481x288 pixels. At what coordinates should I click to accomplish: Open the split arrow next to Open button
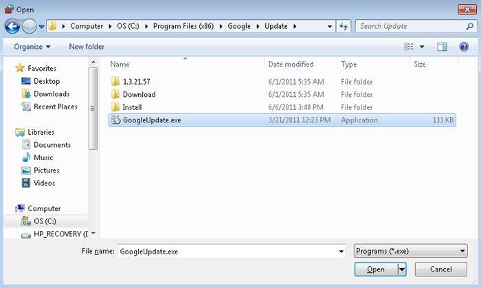[x=402, y=269]
